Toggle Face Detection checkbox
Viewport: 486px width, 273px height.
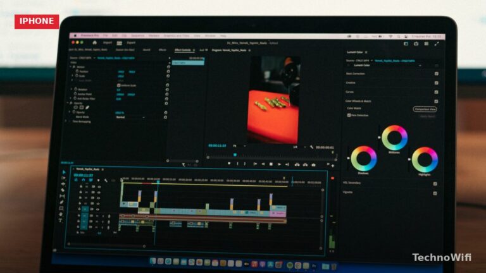(349, 115)
